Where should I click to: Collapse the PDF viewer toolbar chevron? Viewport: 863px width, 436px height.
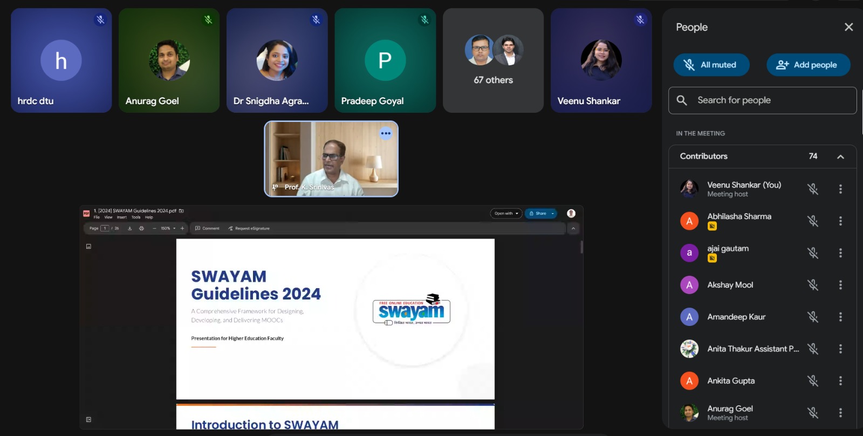click(x=573, y=229)
